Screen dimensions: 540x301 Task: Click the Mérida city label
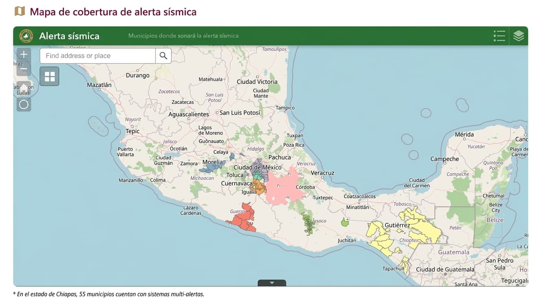[x=464, y=134]
